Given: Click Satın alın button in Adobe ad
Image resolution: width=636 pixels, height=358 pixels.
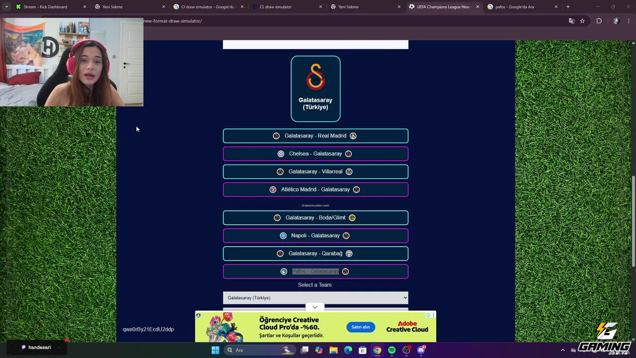Looking at the screenshot, I should [x=361, y=327].
